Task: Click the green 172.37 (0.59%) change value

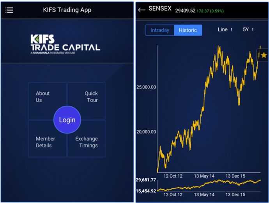Action: click(210, 11)
